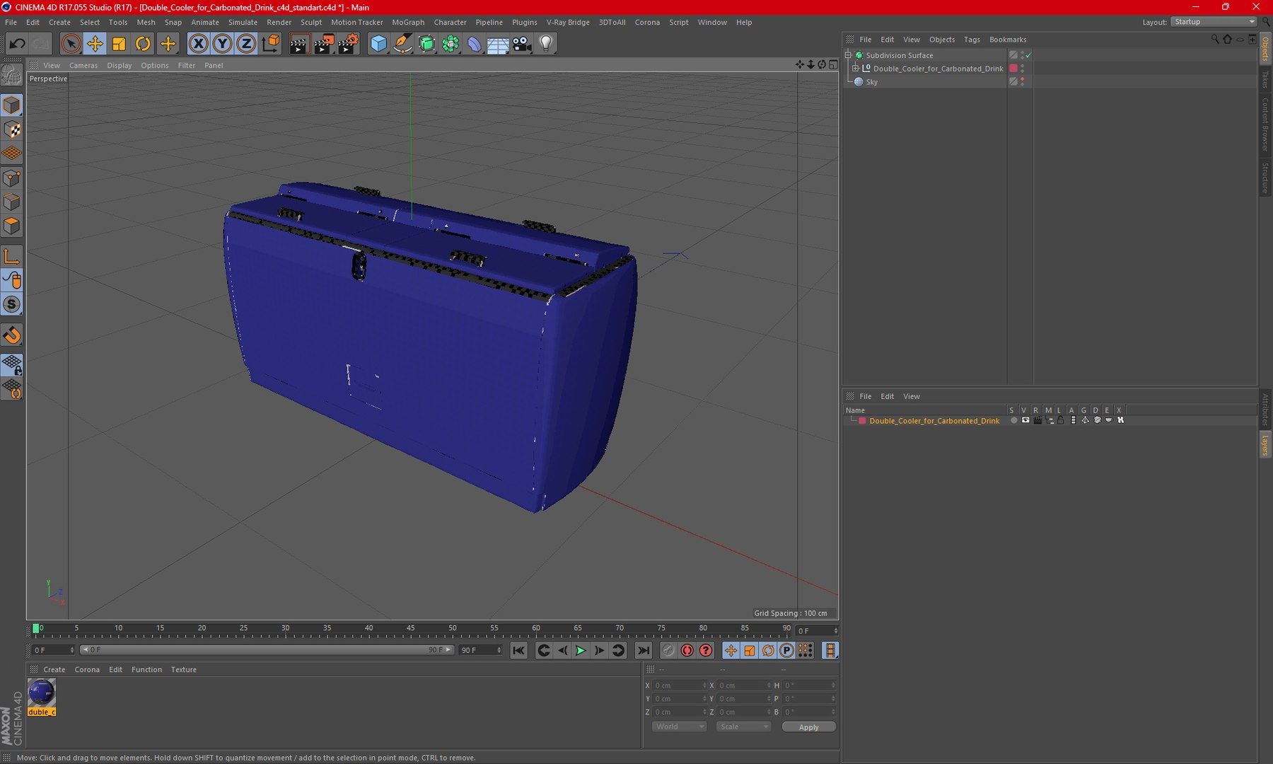Toggle visibility dots of Sky object
Image resolution: width=1273 pixels, height=764 pixels.
(x=1023, y=82)
